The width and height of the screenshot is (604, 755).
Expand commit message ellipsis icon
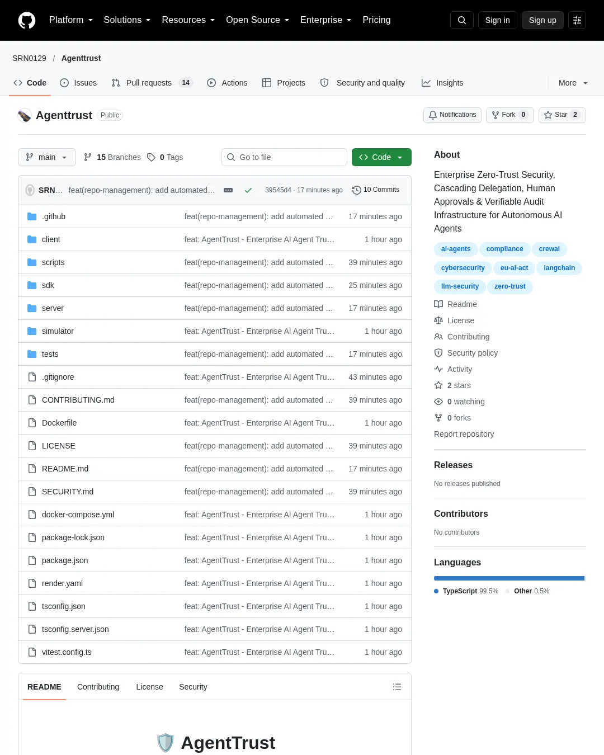coord(228,190)
